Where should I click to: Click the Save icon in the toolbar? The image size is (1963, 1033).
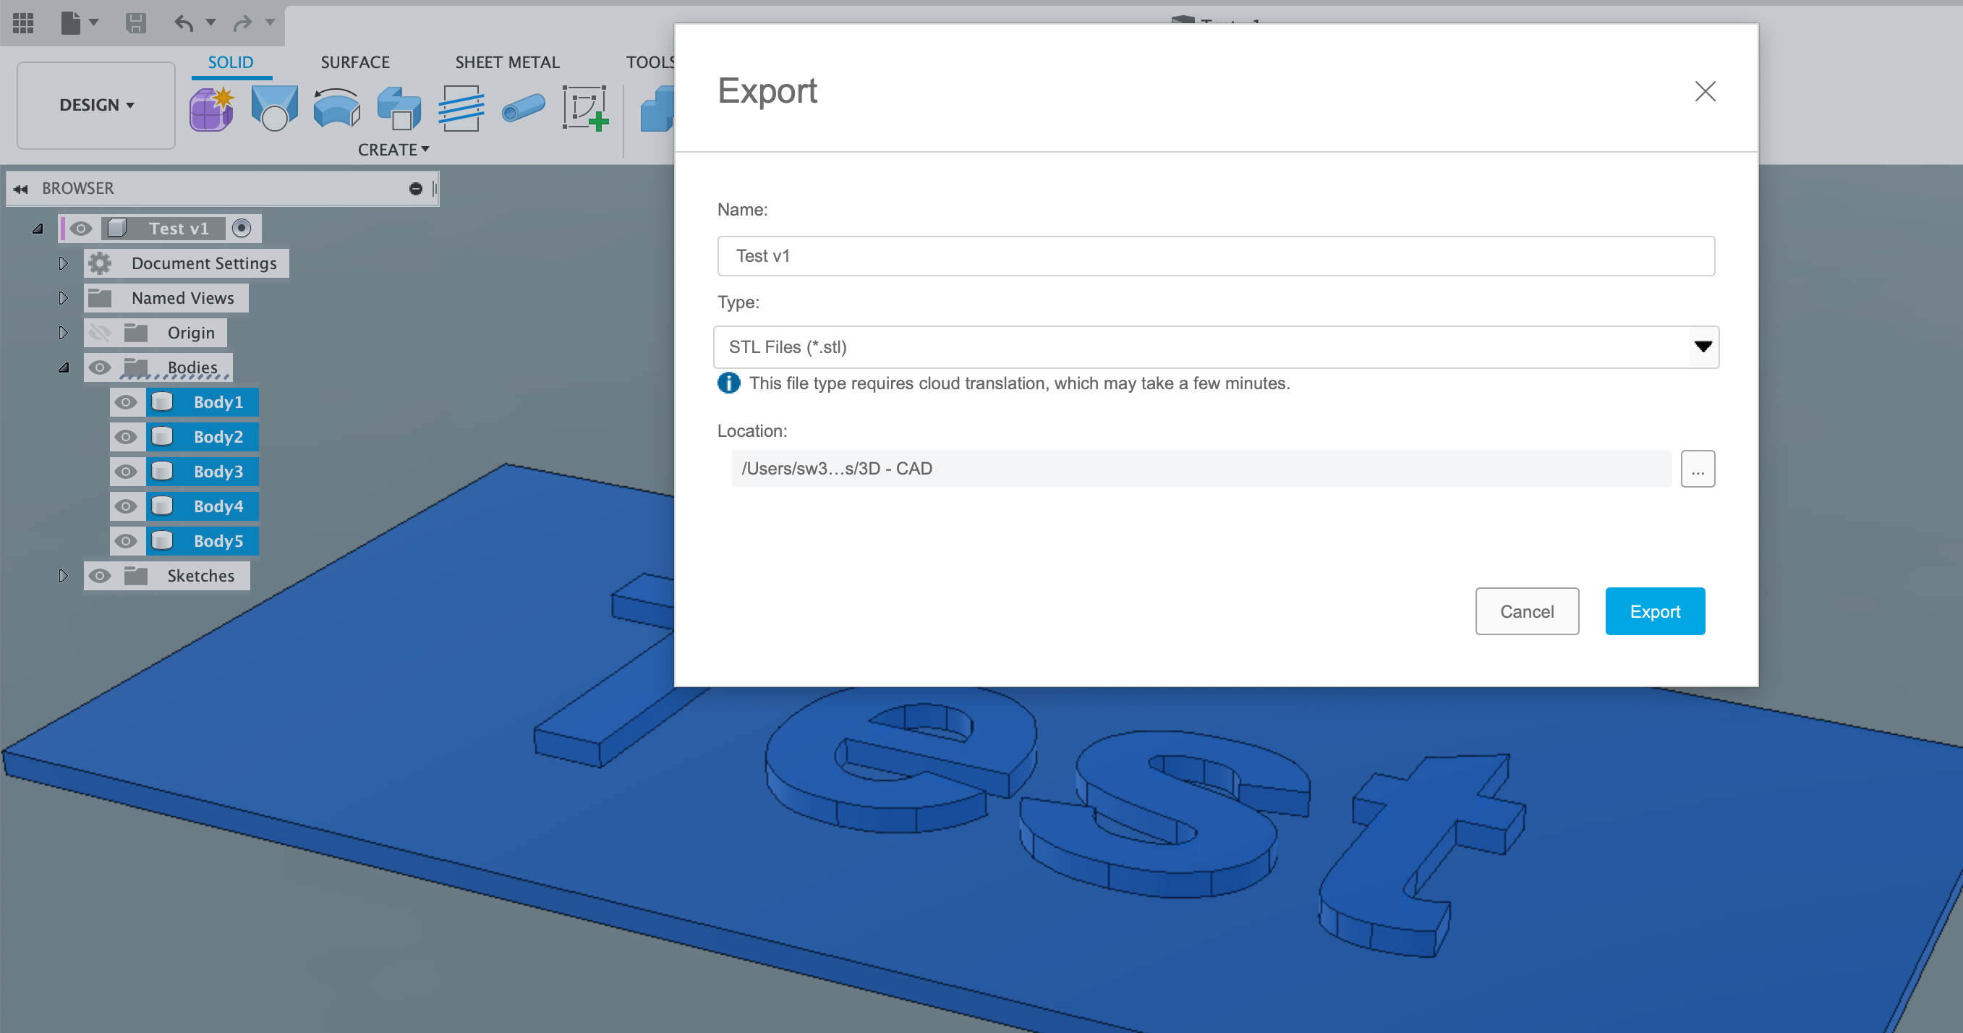136,23
